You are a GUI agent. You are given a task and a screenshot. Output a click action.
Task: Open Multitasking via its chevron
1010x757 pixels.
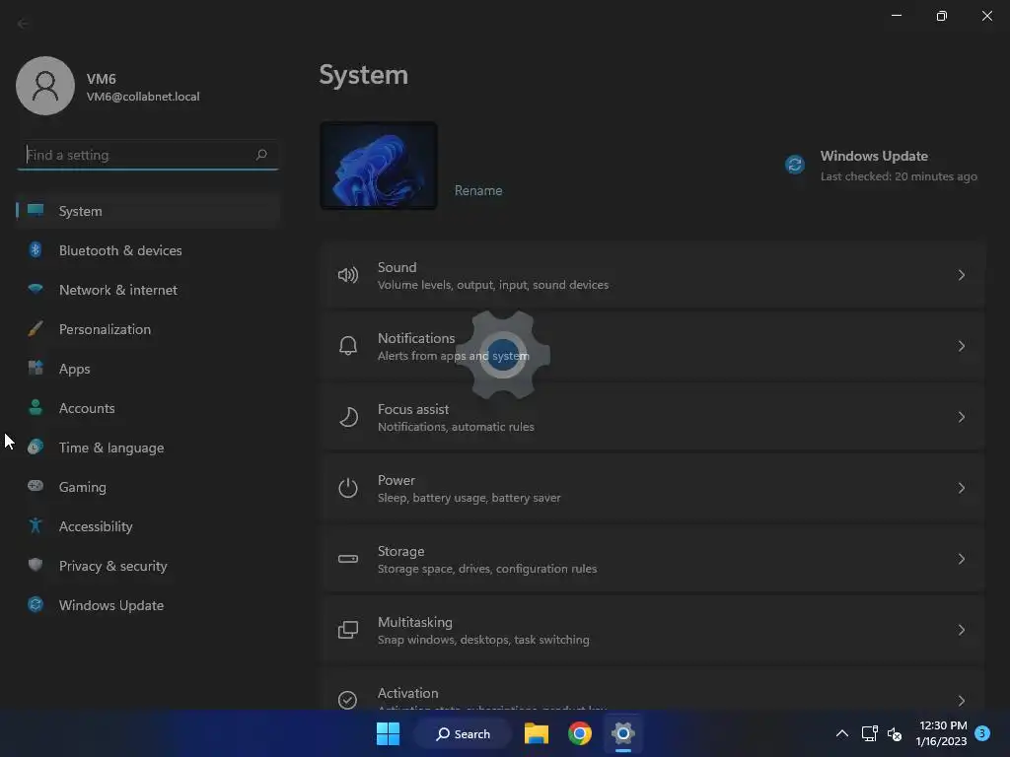[x=961, y=630]
